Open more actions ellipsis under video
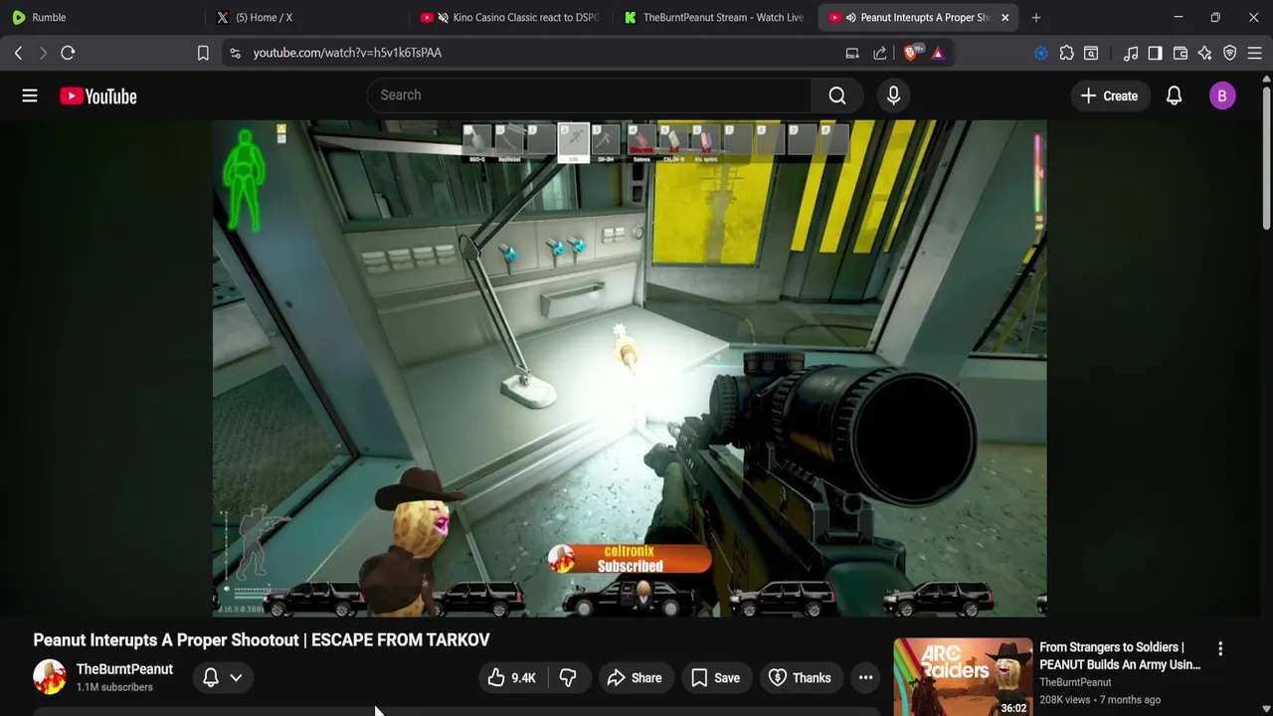The height and width of the screenshot is (716, 1273). (865, 678)
